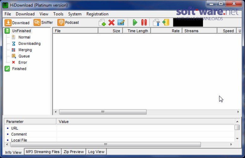
Task: Click the Merging grid icon
Action: (x=14, y=50)
